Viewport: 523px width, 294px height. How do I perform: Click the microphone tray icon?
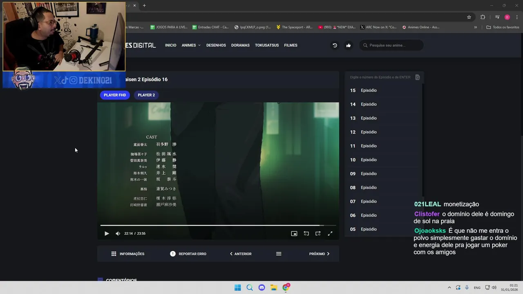pyautogui.click(x=467, y=287)
